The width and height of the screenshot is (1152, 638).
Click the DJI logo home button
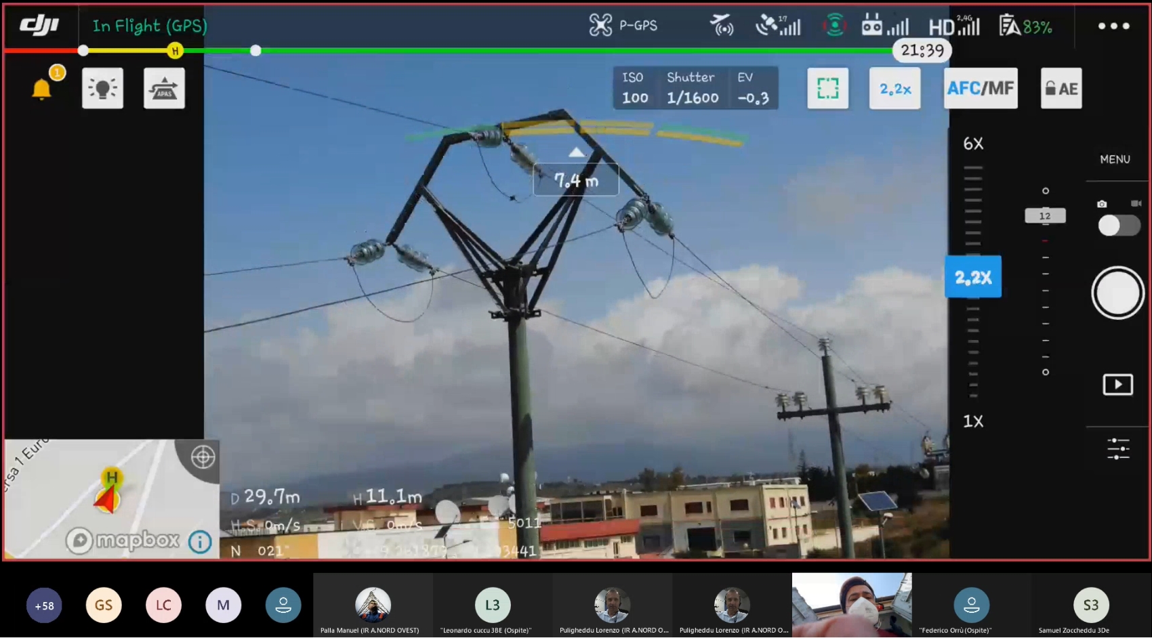pos(39,26)
